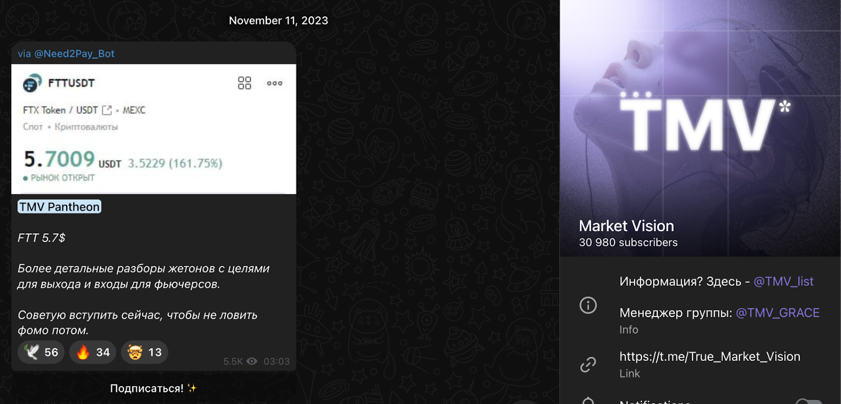This screenshot has height=404, width=841.
Task: Click the chain link icon in profile panel
Action: (588, 364)
